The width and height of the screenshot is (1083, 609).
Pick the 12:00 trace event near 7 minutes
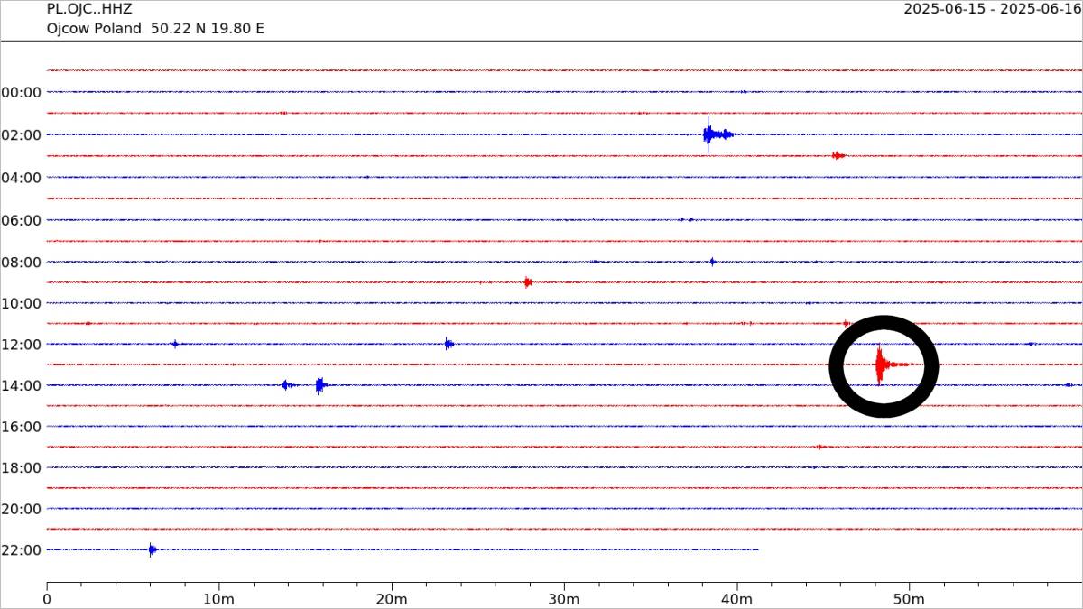click(x=175, y=344)
